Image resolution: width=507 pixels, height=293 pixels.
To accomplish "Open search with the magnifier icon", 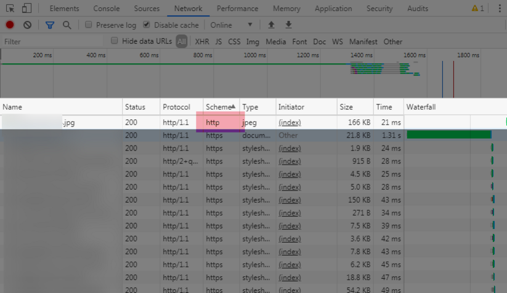I will (67, 25).
